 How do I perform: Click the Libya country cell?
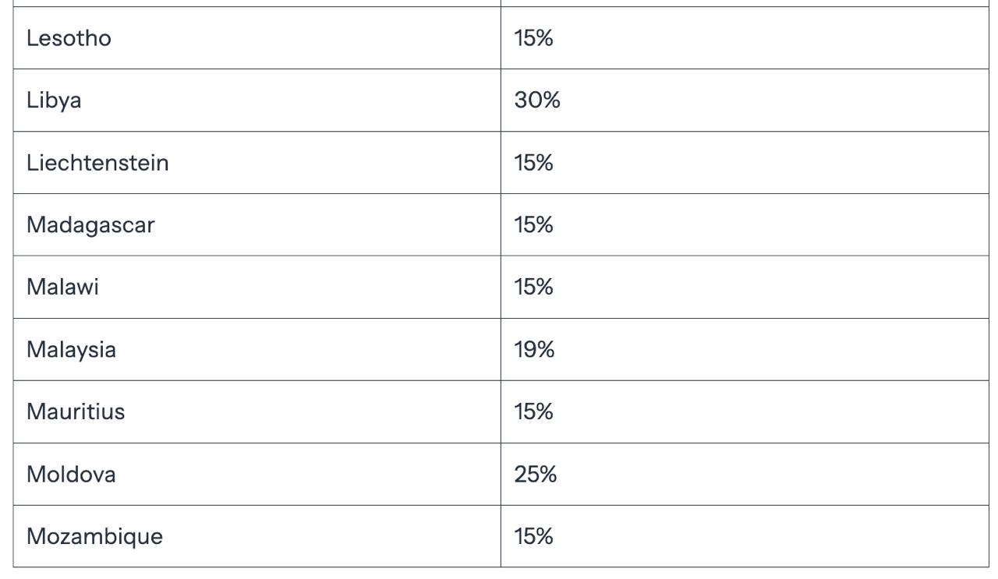pyautogui.click(x=54, y=101)
